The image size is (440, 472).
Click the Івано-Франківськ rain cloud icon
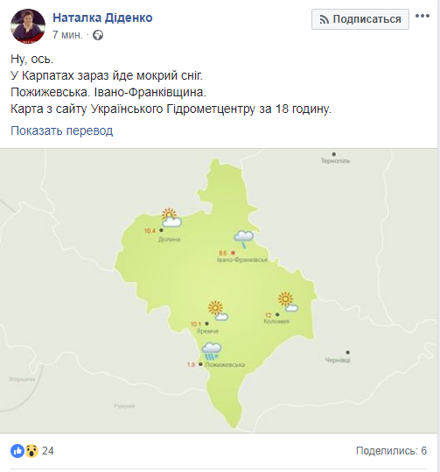(244, 239)
